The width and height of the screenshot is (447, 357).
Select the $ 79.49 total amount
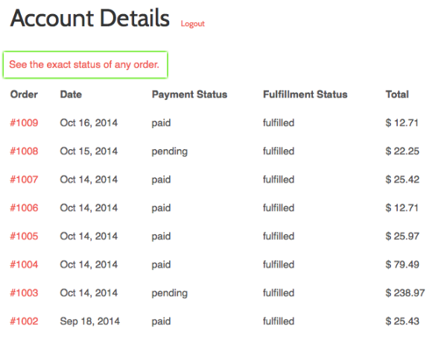coord(402,265)
